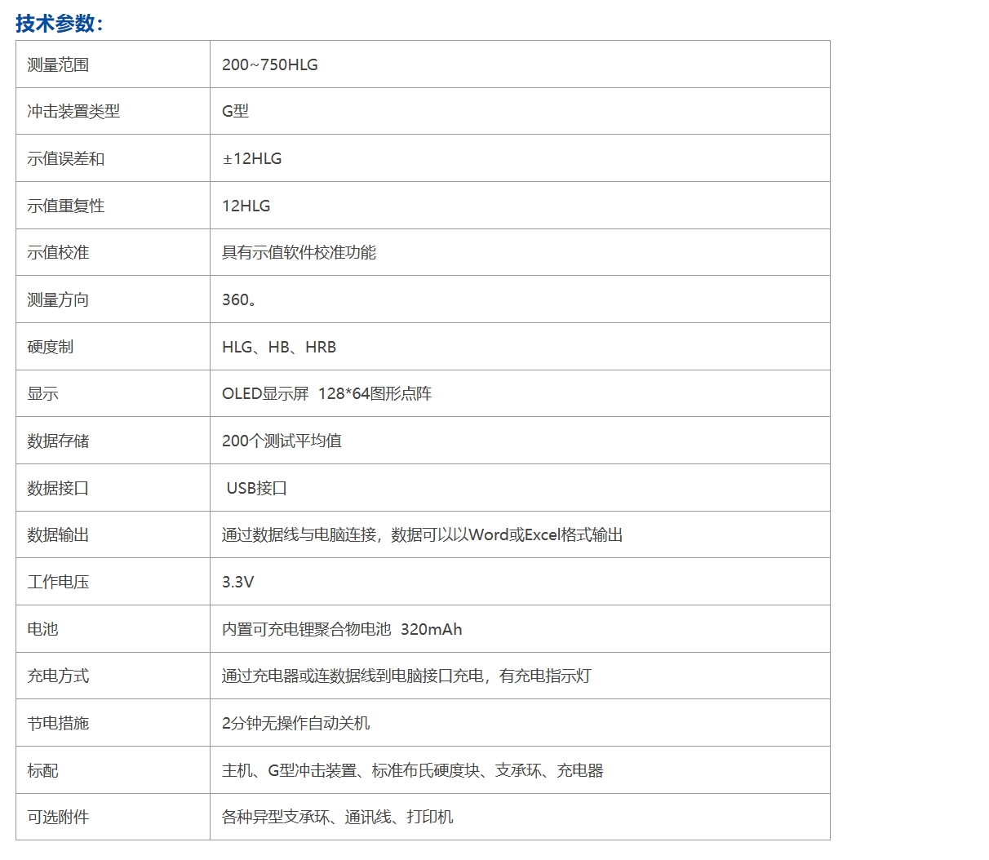Image resolution: width=989 pixels, height=860 pixels.
Task: Click the USB接口 value
Action: tap(257, 489)
